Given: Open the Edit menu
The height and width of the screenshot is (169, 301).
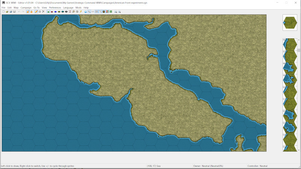Looking at the screenshot, I should coord(9,8).
